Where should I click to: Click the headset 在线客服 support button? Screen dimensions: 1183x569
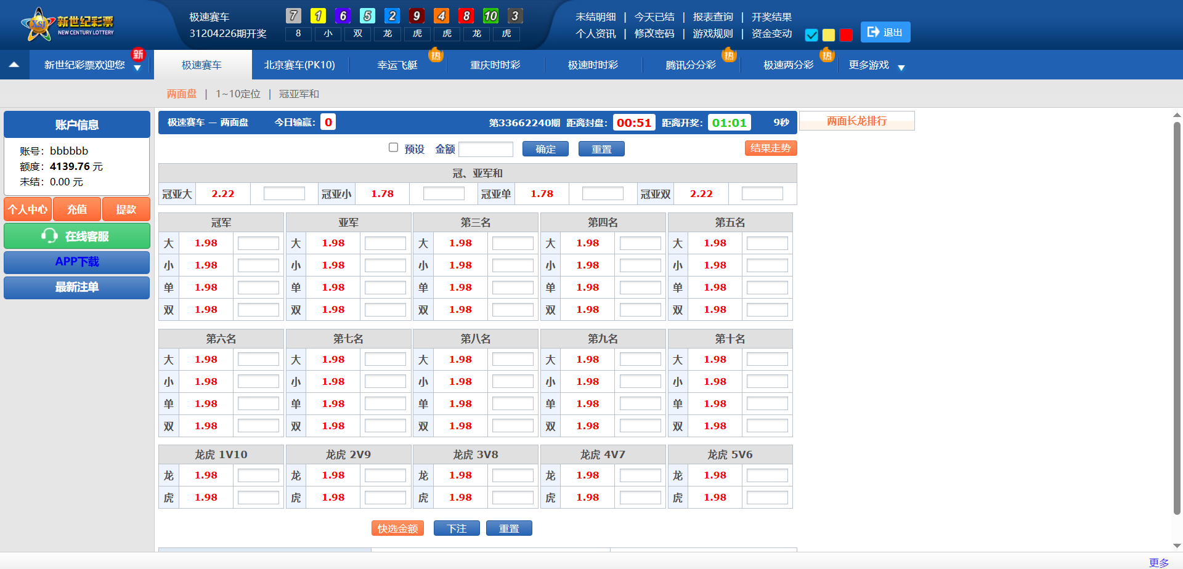coord(77,236)
